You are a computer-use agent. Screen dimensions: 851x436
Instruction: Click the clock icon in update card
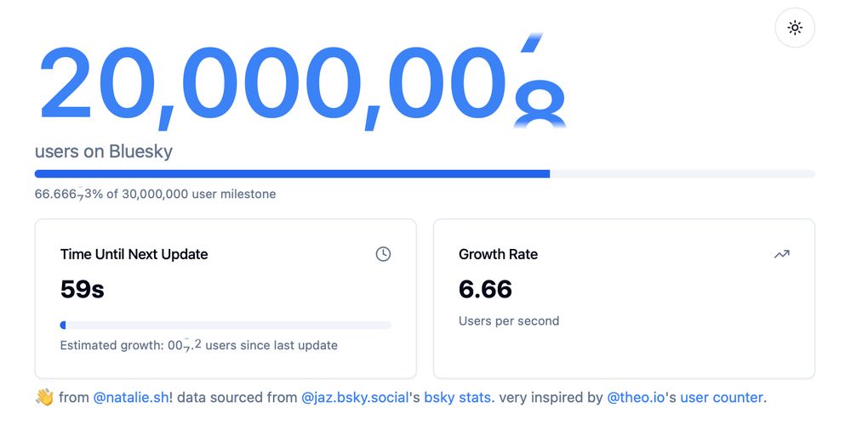click(x=383, y=254)
